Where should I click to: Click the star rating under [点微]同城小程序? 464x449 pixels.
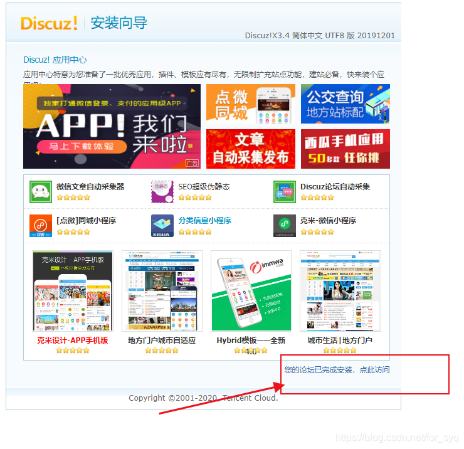tap(73, 232)
